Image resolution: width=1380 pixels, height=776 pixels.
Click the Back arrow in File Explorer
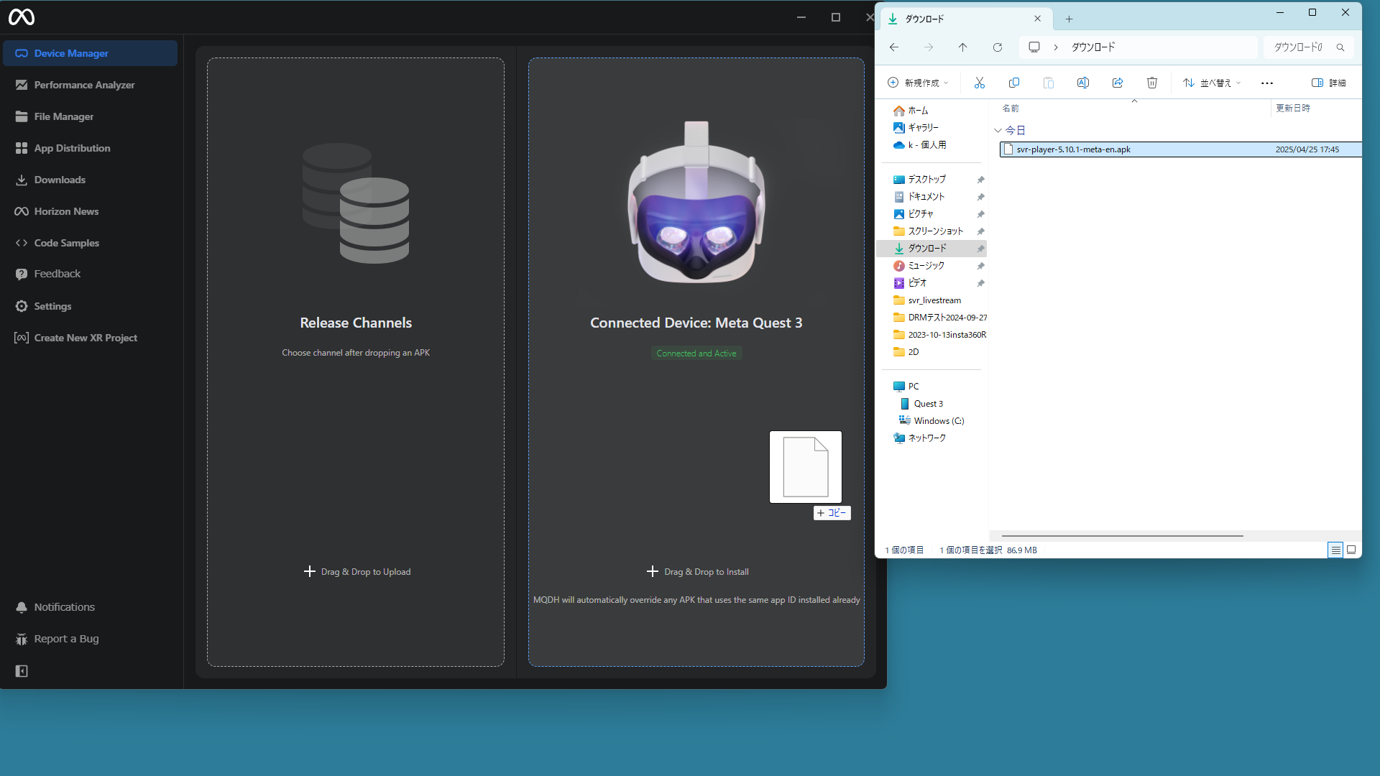[894, 47]
